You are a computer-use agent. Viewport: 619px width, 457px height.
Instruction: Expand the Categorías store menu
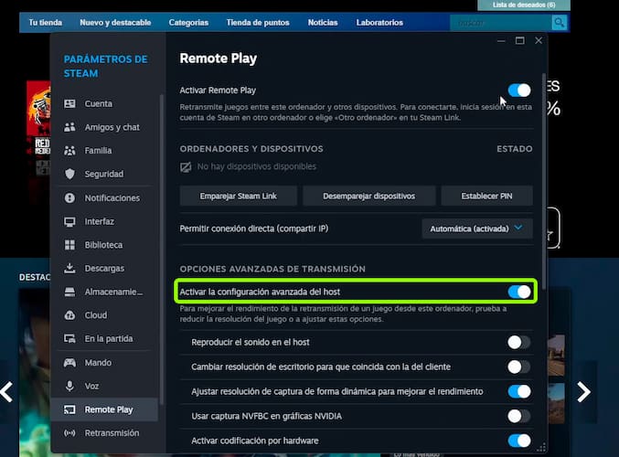click(189, 23)
